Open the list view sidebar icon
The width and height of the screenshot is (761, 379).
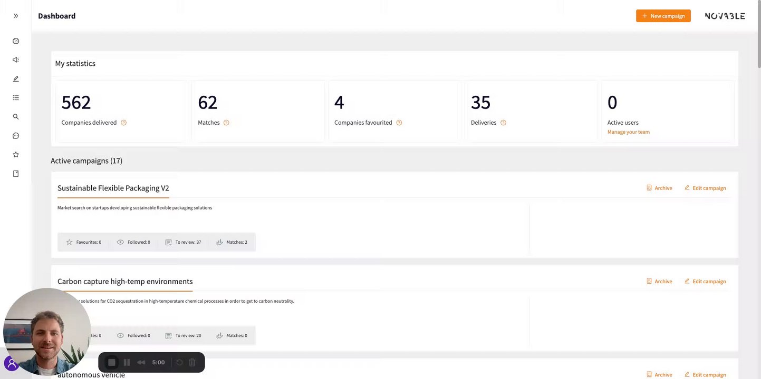click(16, 98)
